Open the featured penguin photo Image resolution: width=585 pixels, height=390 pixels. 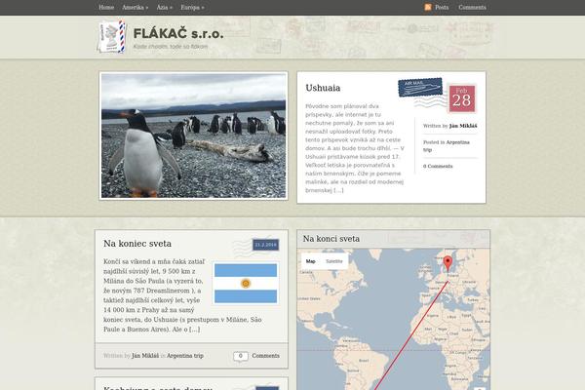(x=194, y=136)
